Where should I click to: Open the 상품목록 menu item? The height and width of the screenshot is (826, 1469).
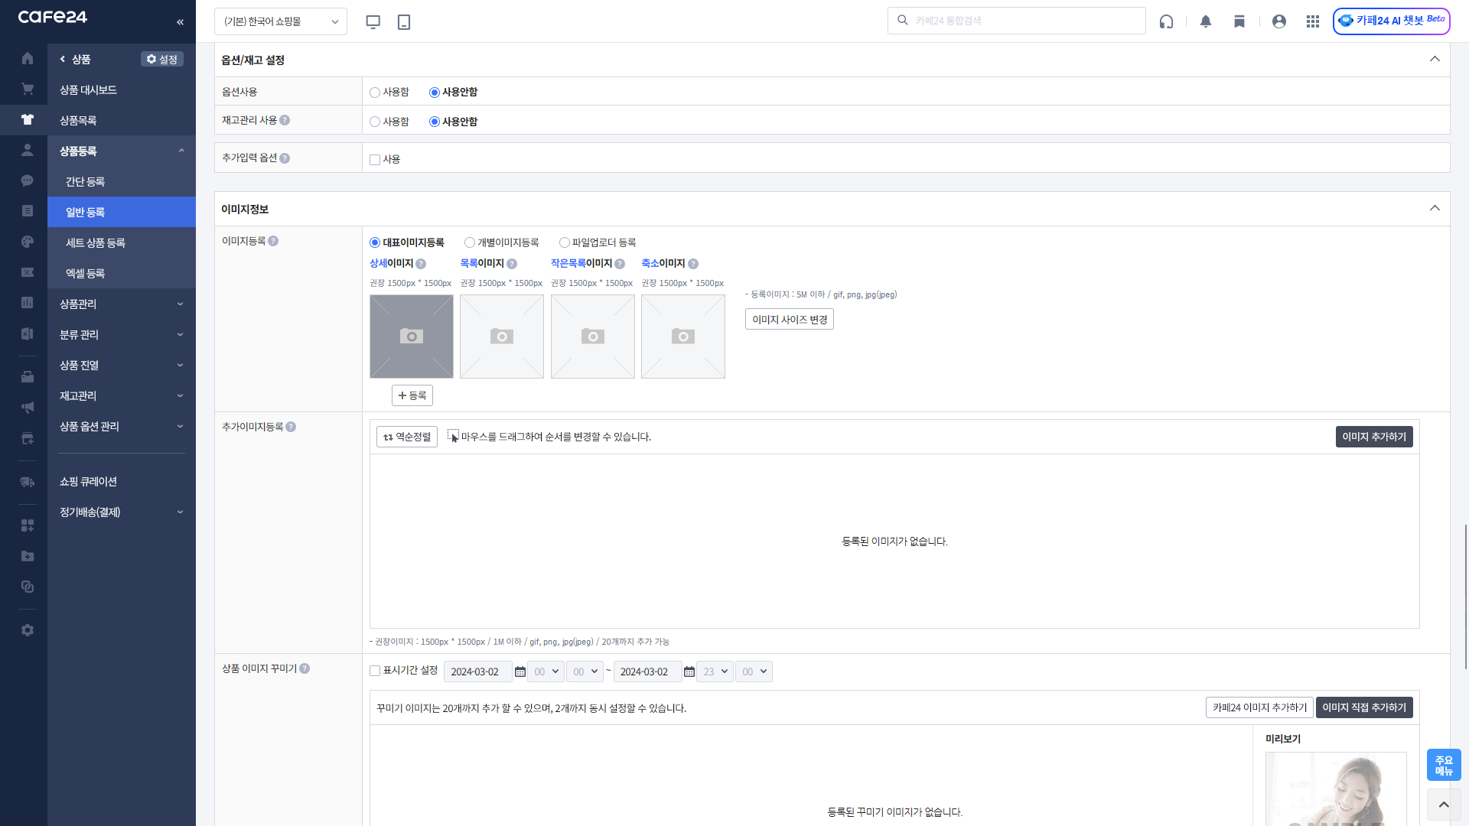(x=78, y=120)
